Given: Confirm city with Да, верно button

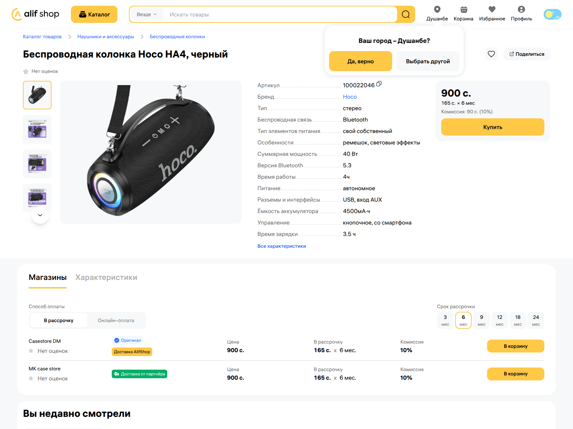Looking at the screenshot, I should [360, 61].
